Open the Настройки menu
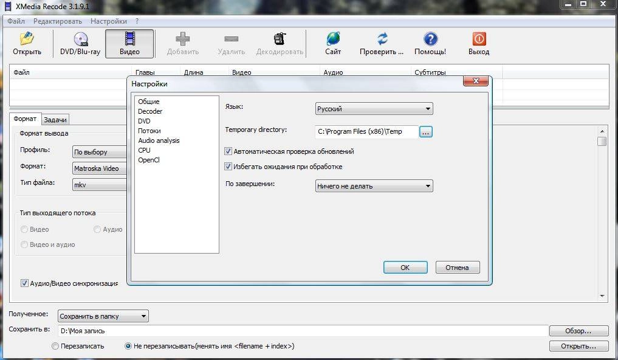Viewport: 618px width, 360px height. point(109,21)
